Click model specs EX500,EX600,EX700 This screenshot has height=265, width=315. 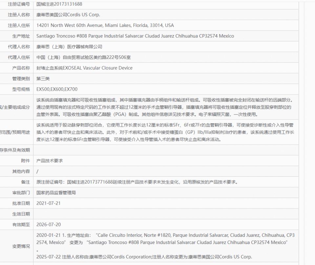pos(57,89)
